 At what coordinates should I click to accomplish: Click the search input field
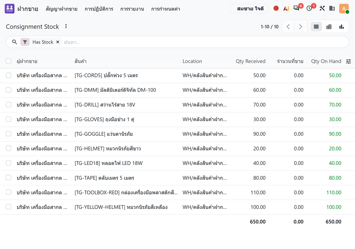point(204,42)
